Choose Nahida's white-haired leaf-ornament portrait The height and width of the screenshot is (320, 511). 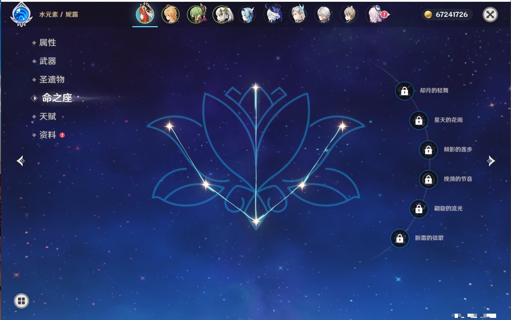coord(222,14)
